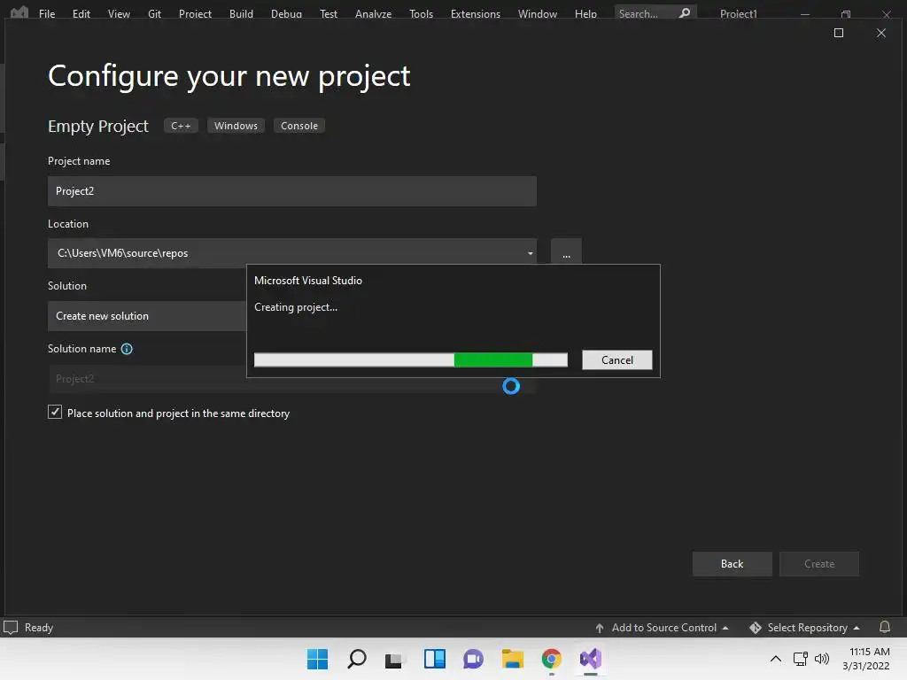Open the Extensions menu
The height and width of the screenshot is (680, 907).
point(476,13)
